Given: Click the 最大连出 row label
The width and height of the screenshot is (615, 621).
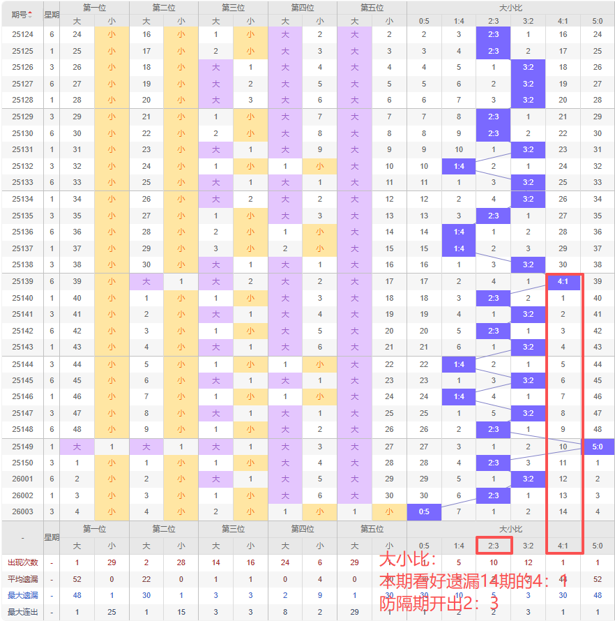Looking at the screenshot, I should click(x=22, y=612).
